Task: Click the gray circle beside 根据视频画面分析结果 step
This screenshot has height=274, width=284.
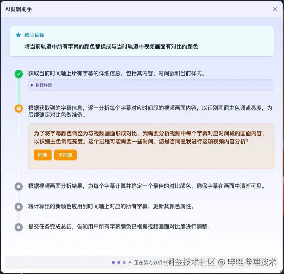Action: pyautogui.click(x=19, y=186)
